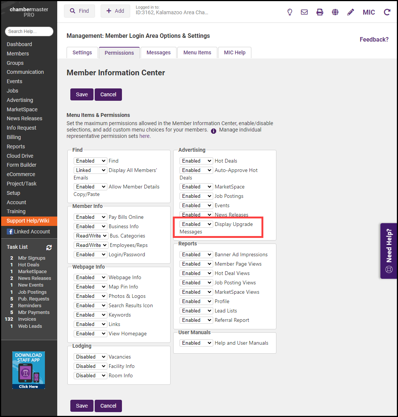
Task: Click the Find search button
Action: point(79,11)
